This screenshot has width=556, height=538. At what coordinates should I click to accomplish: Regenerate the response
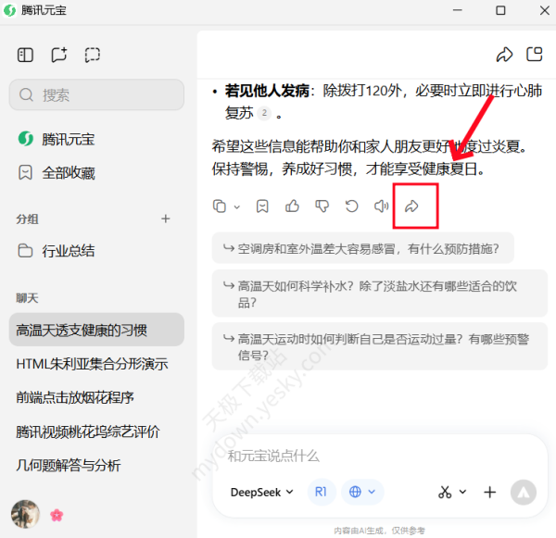point(351,206)
